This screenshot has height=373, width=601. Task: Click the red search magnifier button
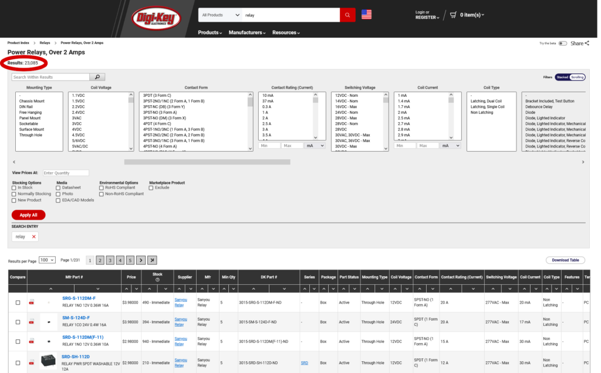coord(347,15)
